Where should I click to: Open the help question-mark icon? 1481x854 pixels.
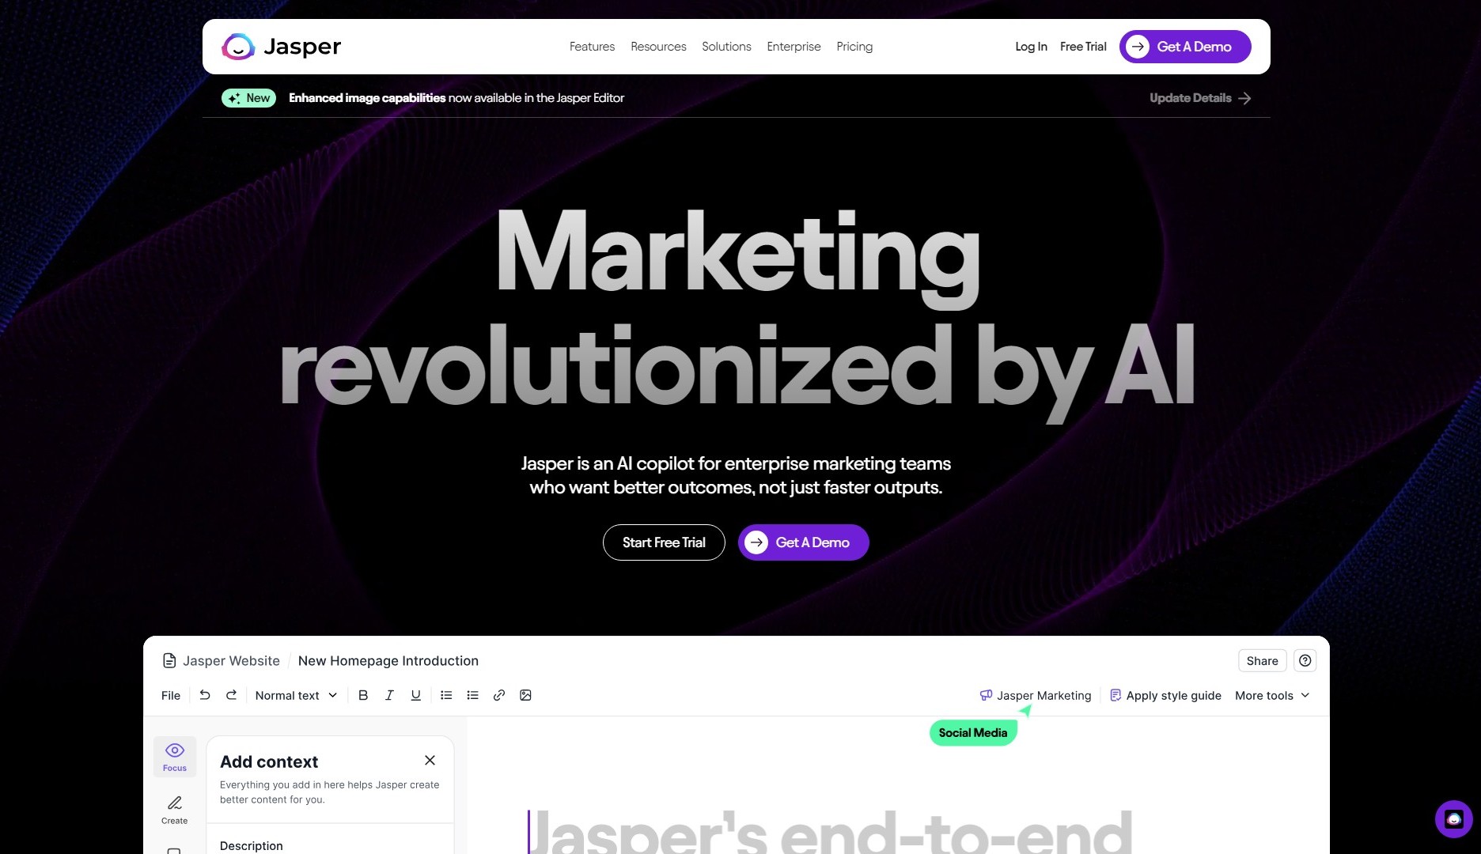coord(1305,661)
